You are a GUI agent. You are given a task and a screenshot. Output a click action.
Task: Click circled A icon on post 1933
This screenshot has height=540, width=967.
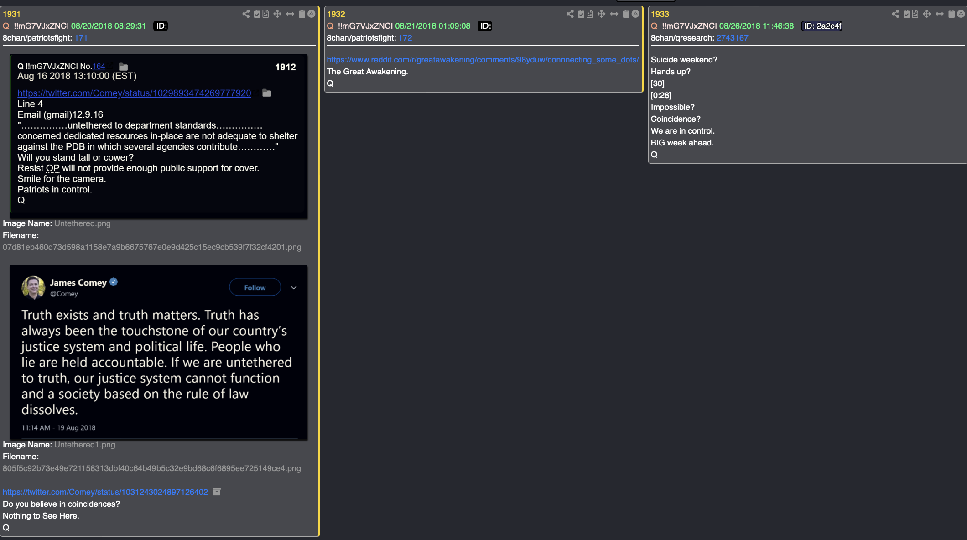[961, 14]
